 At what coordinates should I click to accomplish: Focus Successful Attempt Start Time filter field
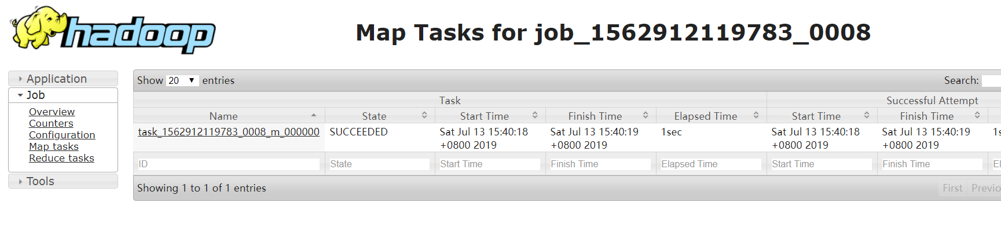coord(822,164)
